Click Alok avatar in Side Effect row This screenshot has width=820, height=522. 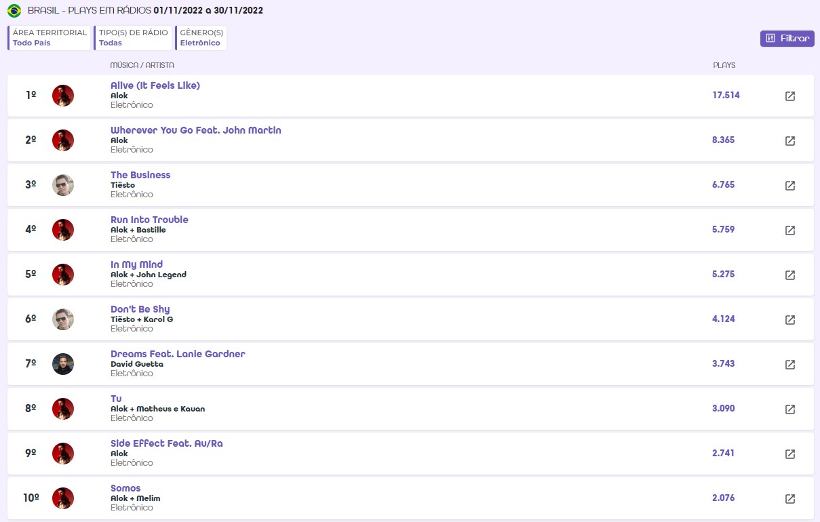coord(63,454)
